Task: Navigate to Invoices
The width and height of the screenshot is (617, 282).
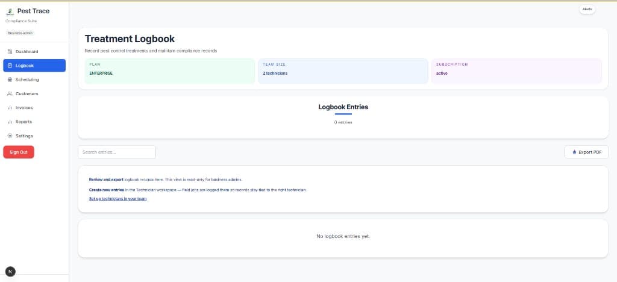Action: pos(34,108)
